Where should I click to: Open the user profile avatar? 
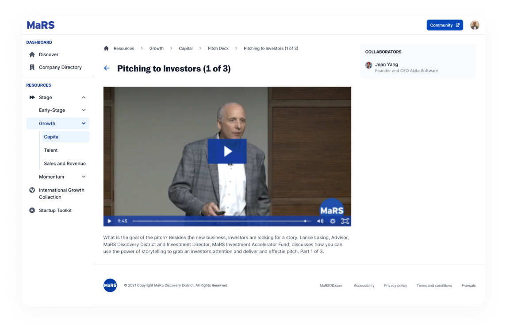tap(474, 25)
